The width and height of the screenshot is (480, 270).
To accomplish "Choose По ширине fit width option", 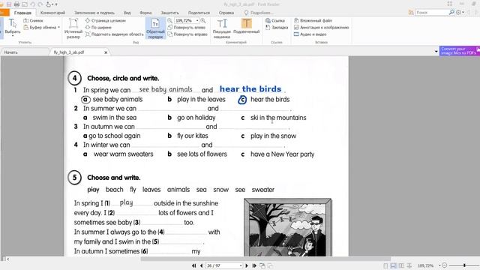I will [98, 27].
